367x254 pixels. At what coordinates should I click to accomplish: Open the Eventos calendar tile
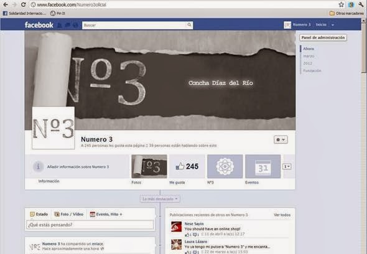[x=263, y=166]
